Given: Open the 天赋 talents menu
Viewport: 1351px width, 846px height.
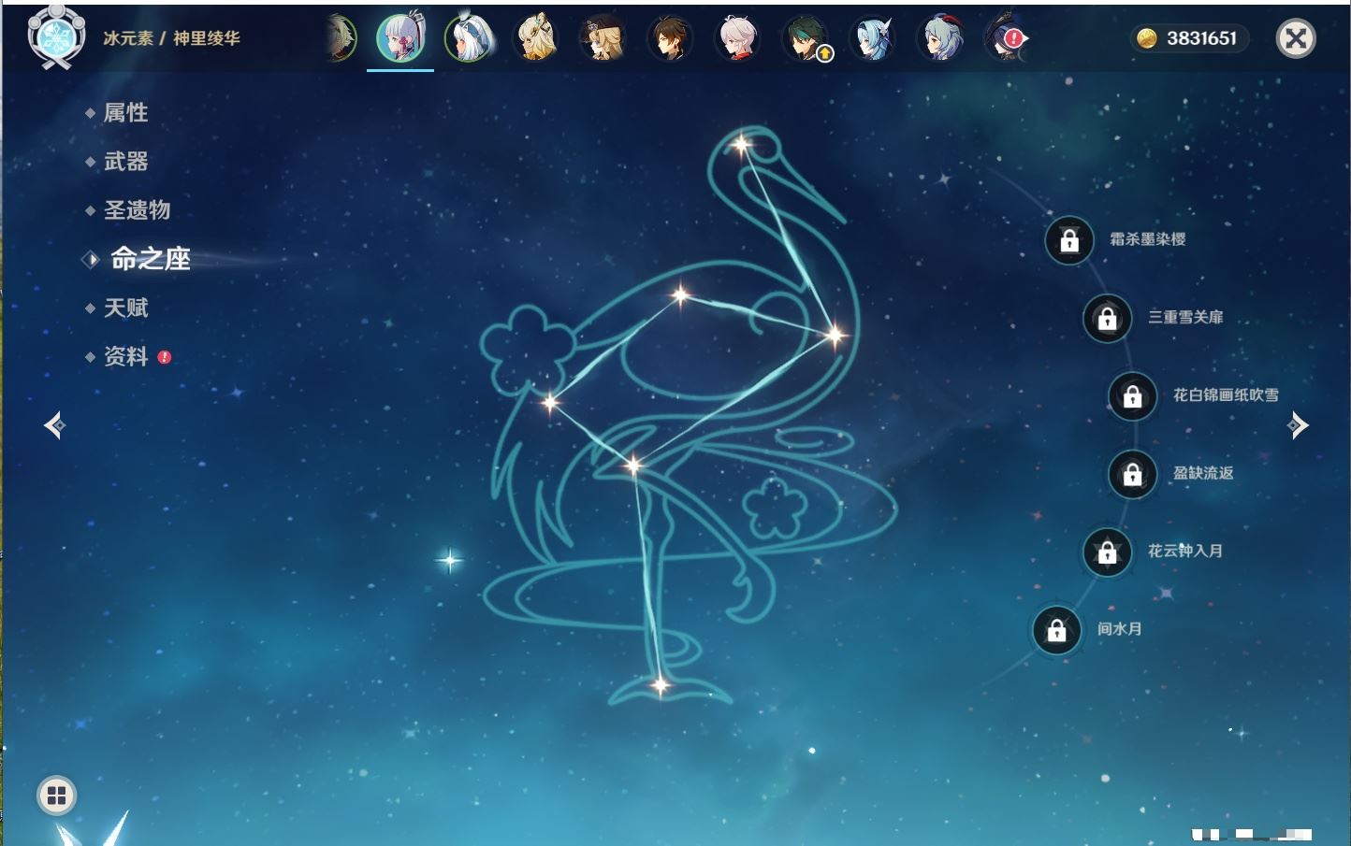Looking at the screenshot, I should pos(125,308).
